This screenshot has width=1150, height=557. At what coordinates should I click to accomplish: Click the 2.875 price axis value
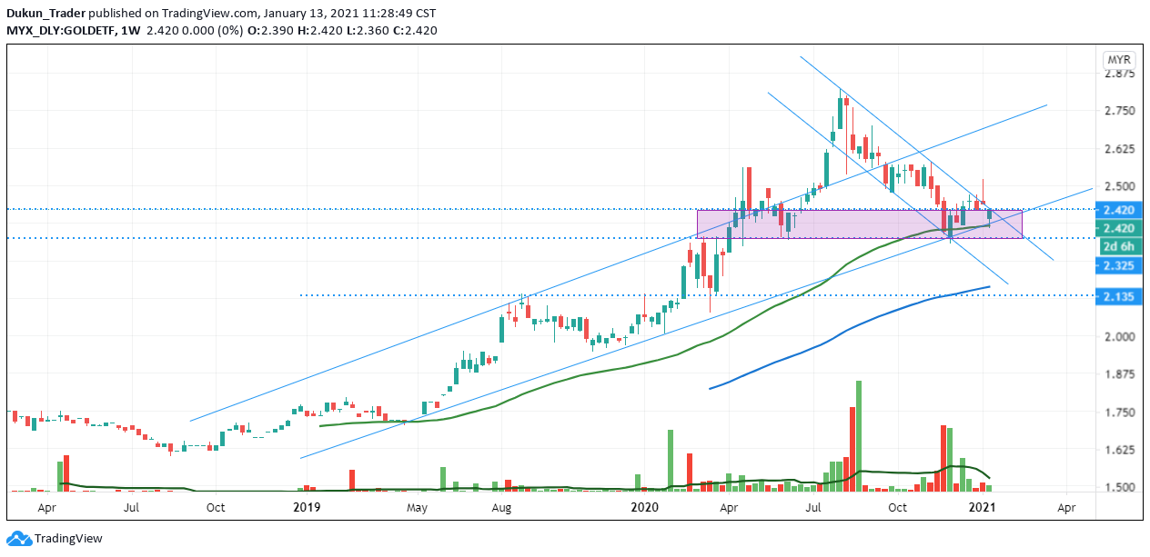tap(1118, 74)
